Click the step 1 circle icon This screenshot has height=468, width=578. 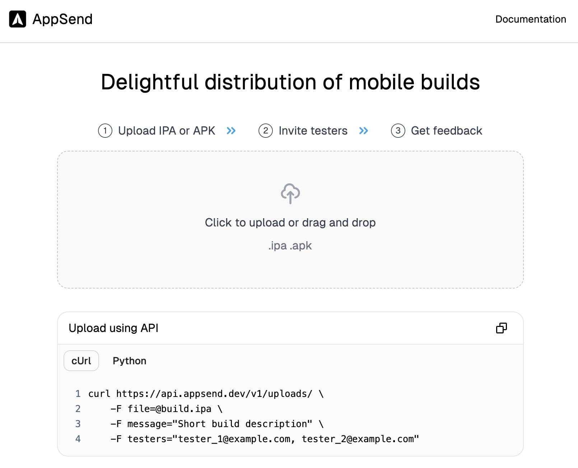click(x=105, y=131)
